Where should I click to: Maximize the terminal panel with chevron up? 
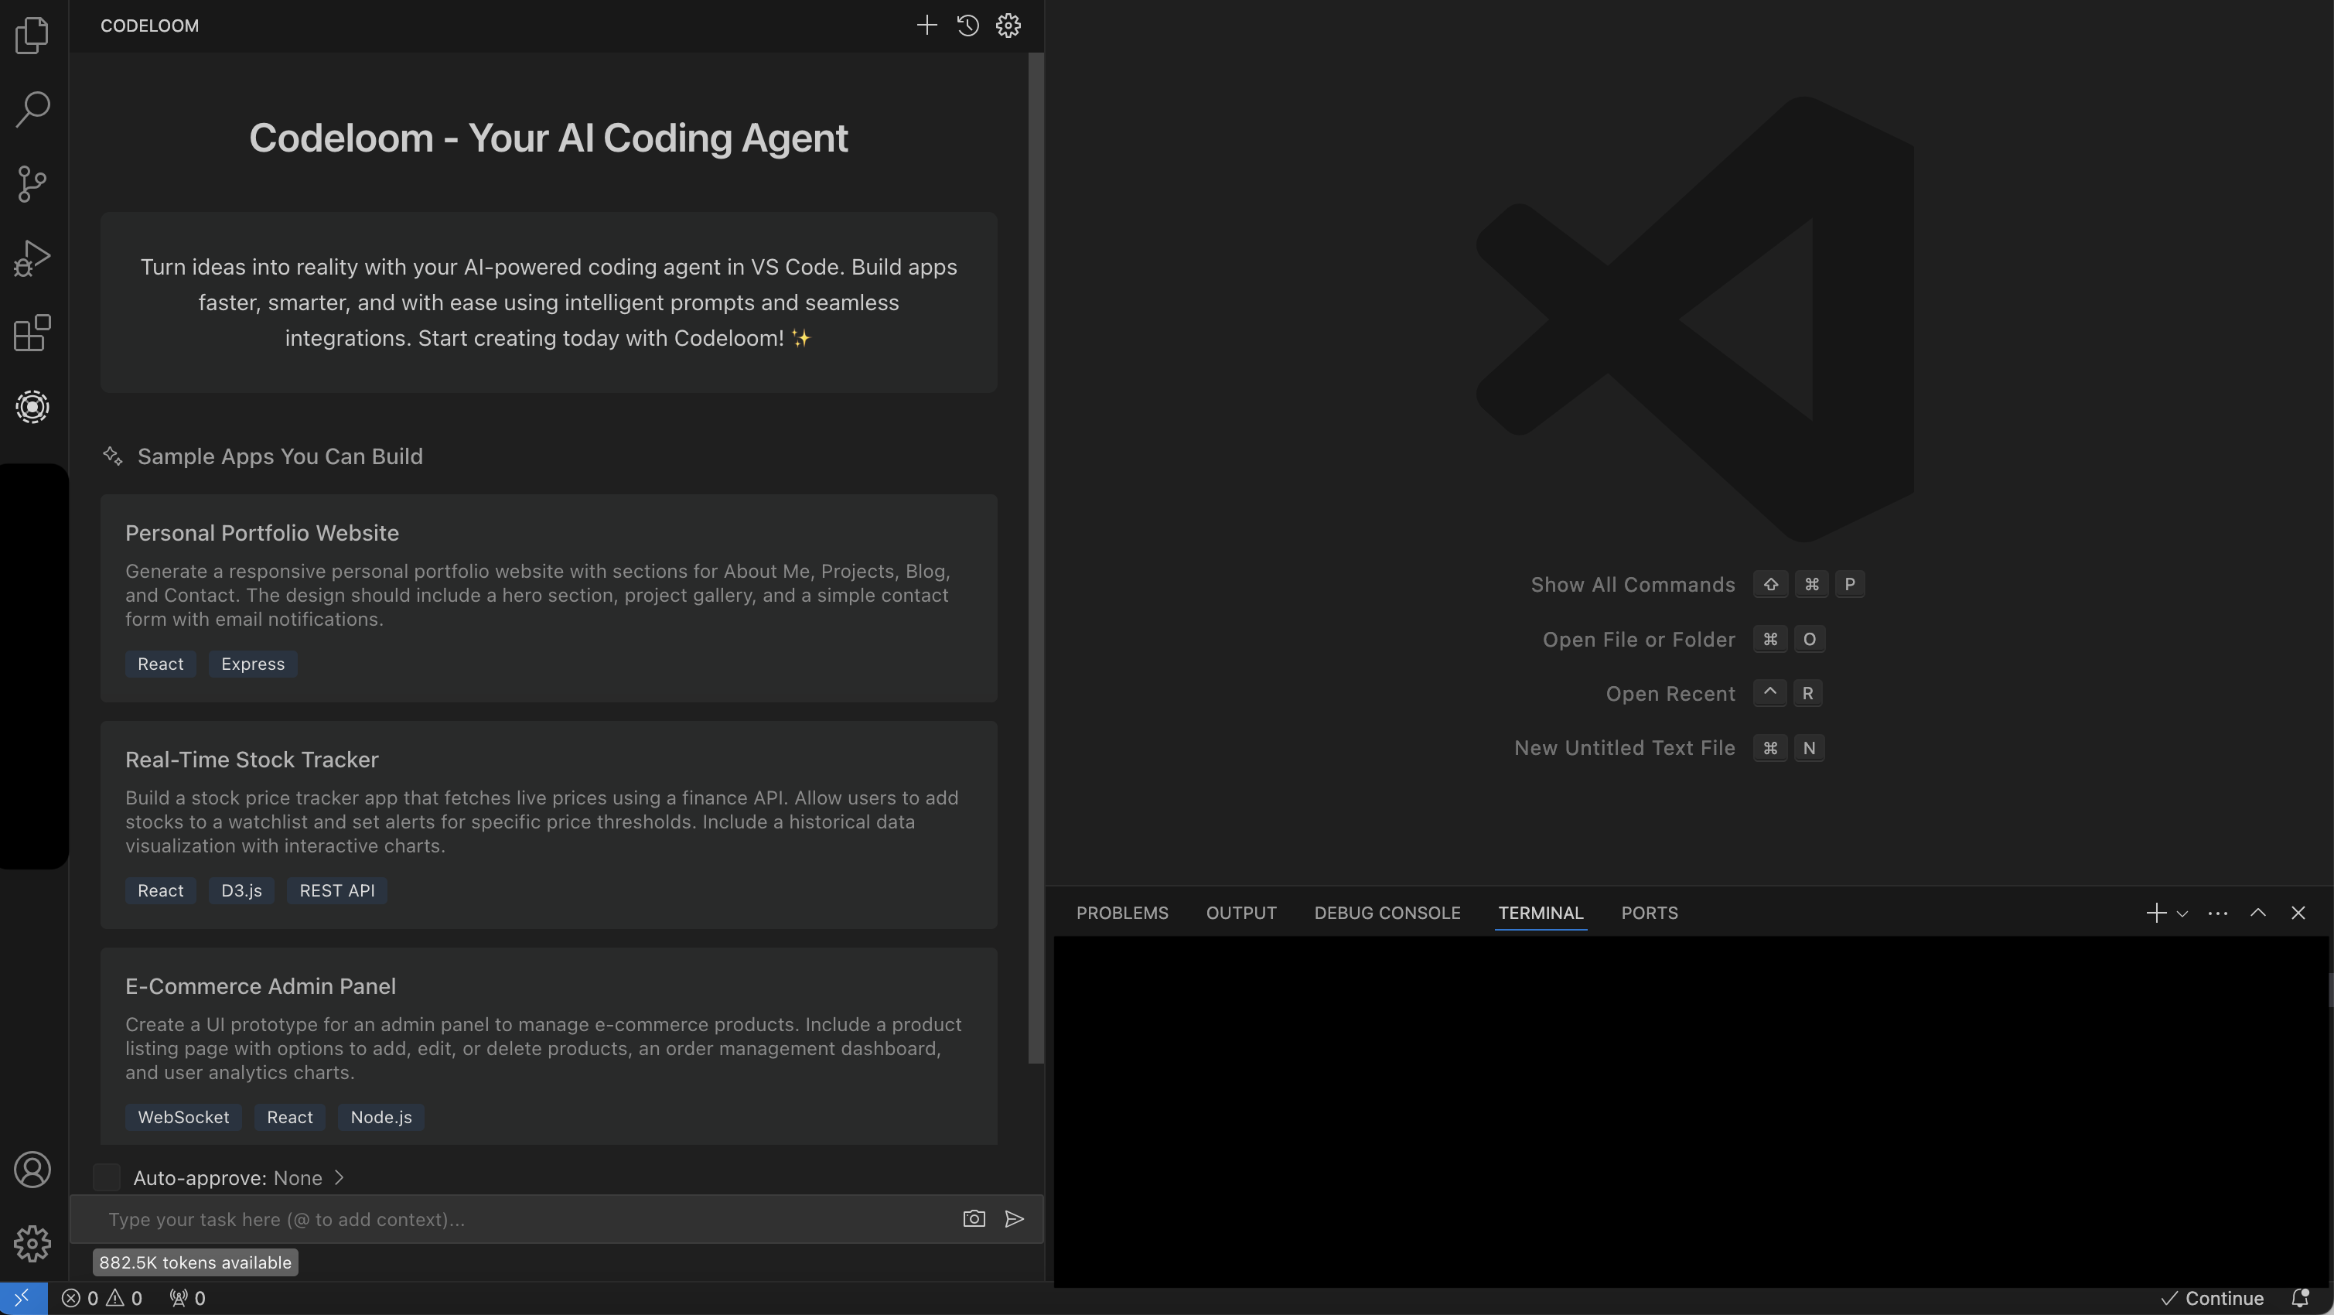(2258, 913)
